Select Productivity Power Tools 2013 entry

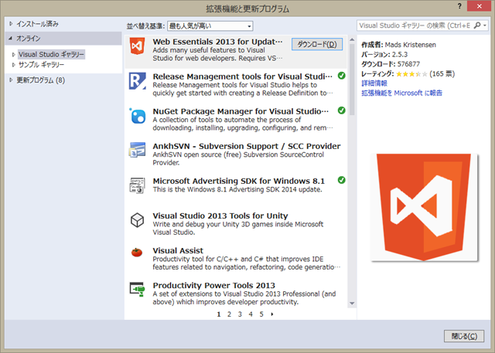tap(236, 294)
